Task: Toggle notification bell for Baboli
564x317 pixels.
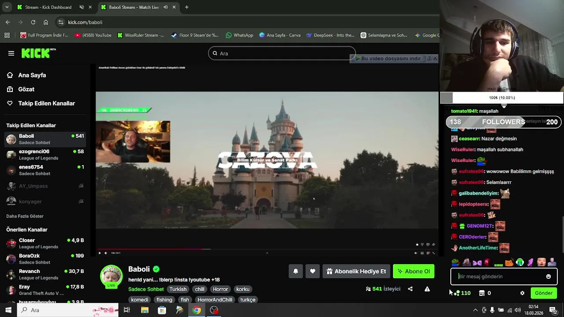Action: tap(296, 271)
